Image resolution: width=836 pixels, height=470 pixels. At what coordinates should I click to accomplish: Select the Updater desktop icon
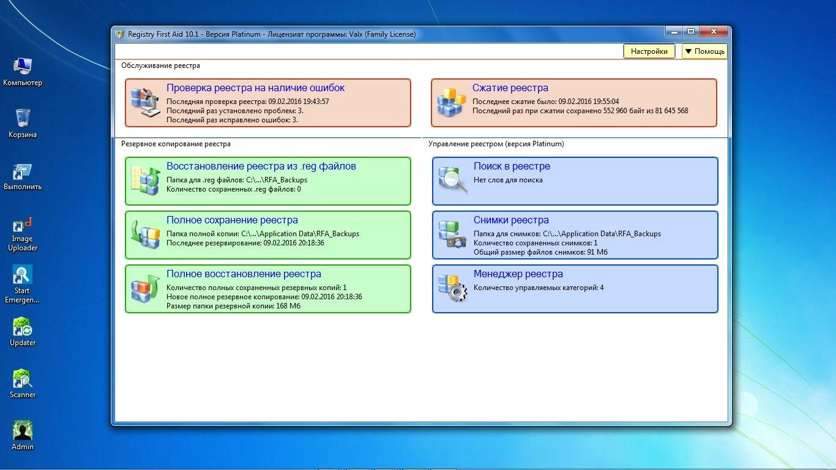pos(23,332)
